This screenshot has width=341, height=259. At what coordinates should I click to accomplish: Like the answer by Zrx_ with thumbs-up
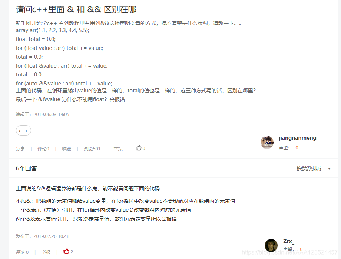tap(66, 251)
